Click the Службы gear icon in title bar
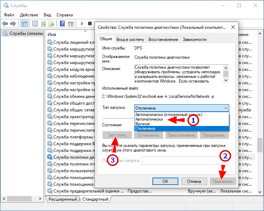Screen dimensions: 264x211 (x=6, y=6)
